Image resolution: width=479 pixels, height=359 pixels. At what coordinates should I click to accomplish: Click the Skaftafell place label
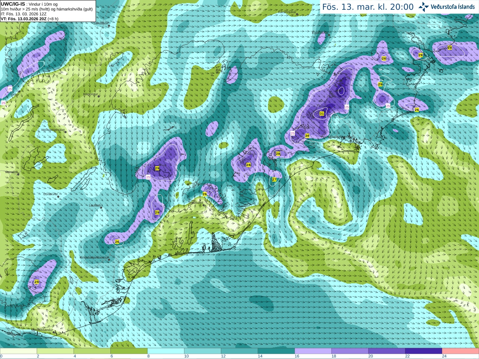click(196, 202)
